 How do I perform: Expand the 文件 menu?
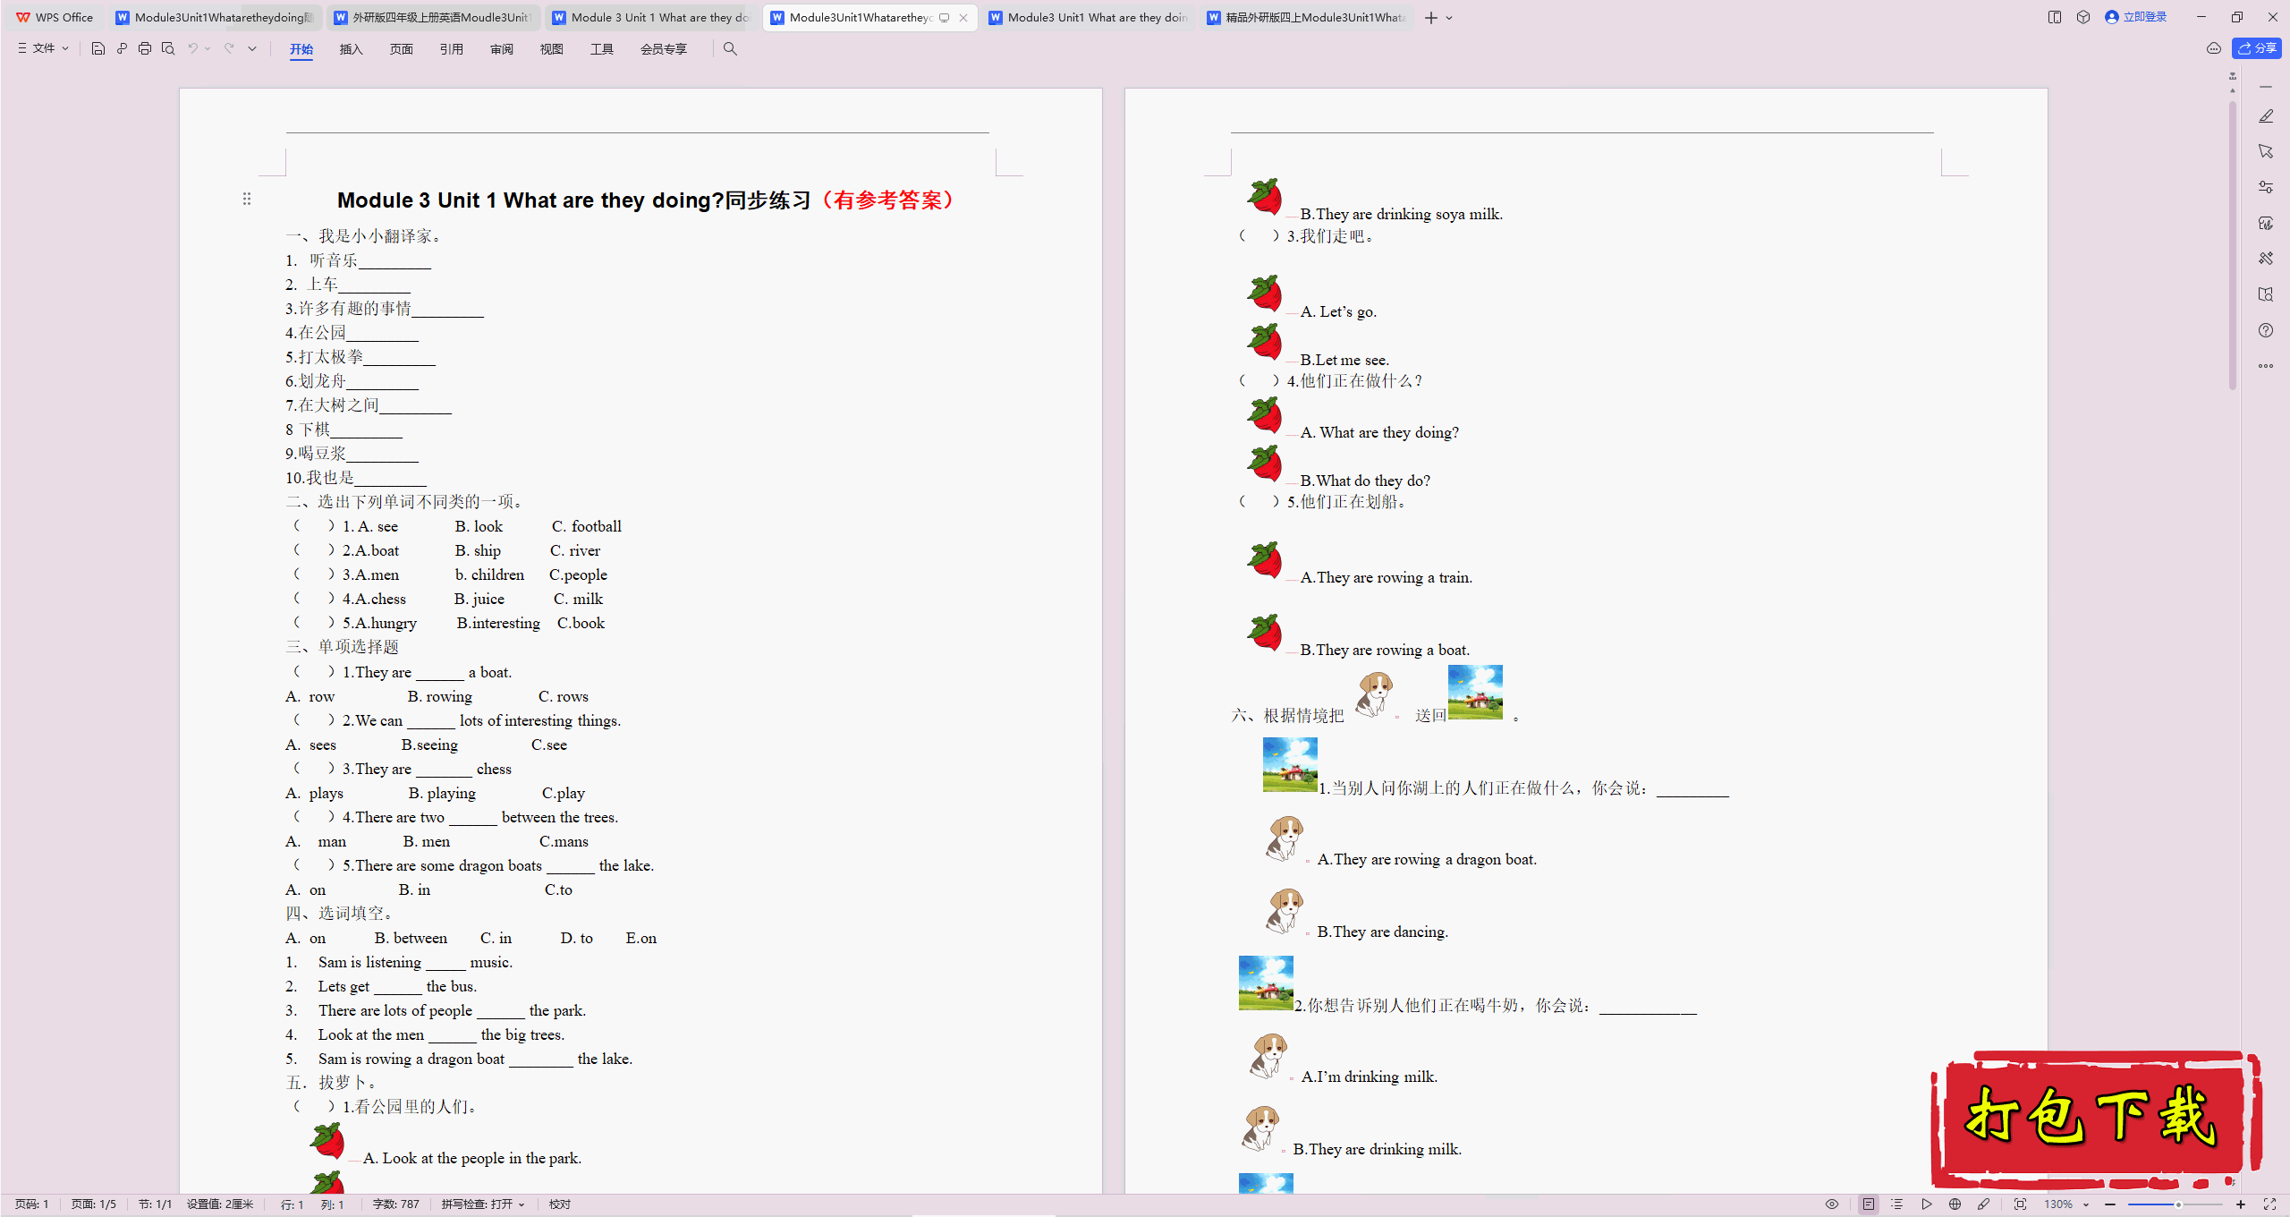point(44,48)
